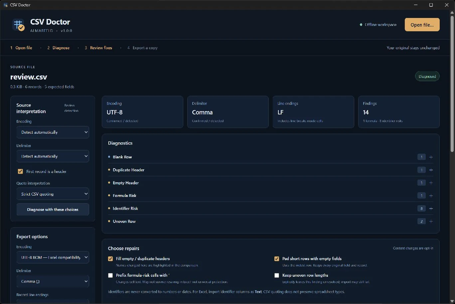Uncheck 'Fill empty / duplicate headers' repair
Viewport: 455px width, 304px height.
pos(110,259)
